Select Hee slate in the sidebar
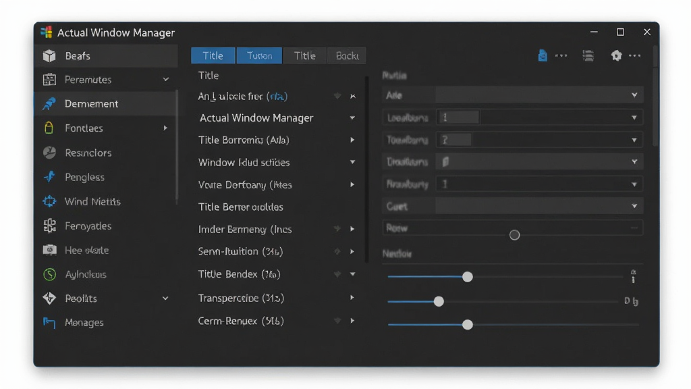Image resolution: width=691 pixels, height=389 pixels. tap(106, 250)
